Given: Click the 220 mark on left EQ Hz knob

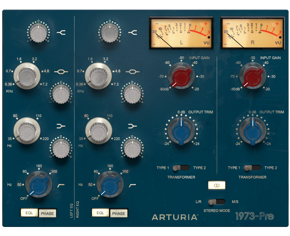Looking at the screenshot, I should pyautogui.click(x=45, y=139).
